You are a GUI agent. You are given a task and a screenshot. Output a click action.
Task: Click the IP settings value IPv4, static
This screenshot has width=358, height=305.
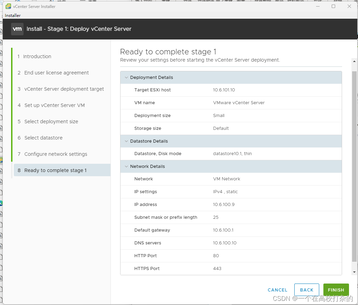coord(225,192)
